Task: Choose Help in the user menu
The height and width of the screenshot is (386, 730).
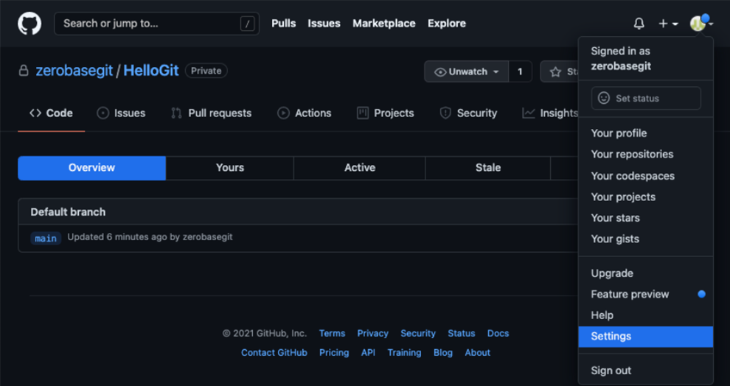Action: pyautogui.click(x=602, y=315)
